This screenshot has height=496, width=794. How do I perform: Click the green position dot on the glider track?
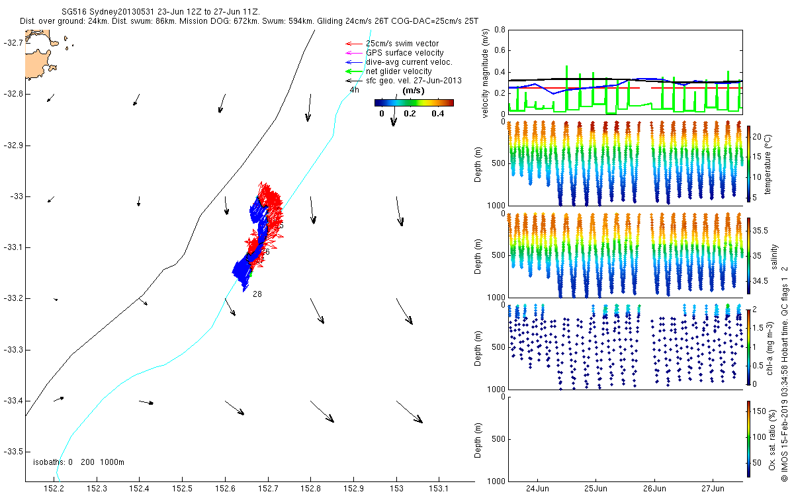(251, 274)
